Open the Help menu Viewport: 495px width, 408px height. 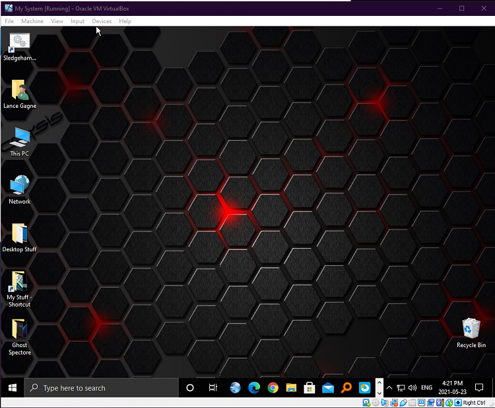[x=125, y=21]
